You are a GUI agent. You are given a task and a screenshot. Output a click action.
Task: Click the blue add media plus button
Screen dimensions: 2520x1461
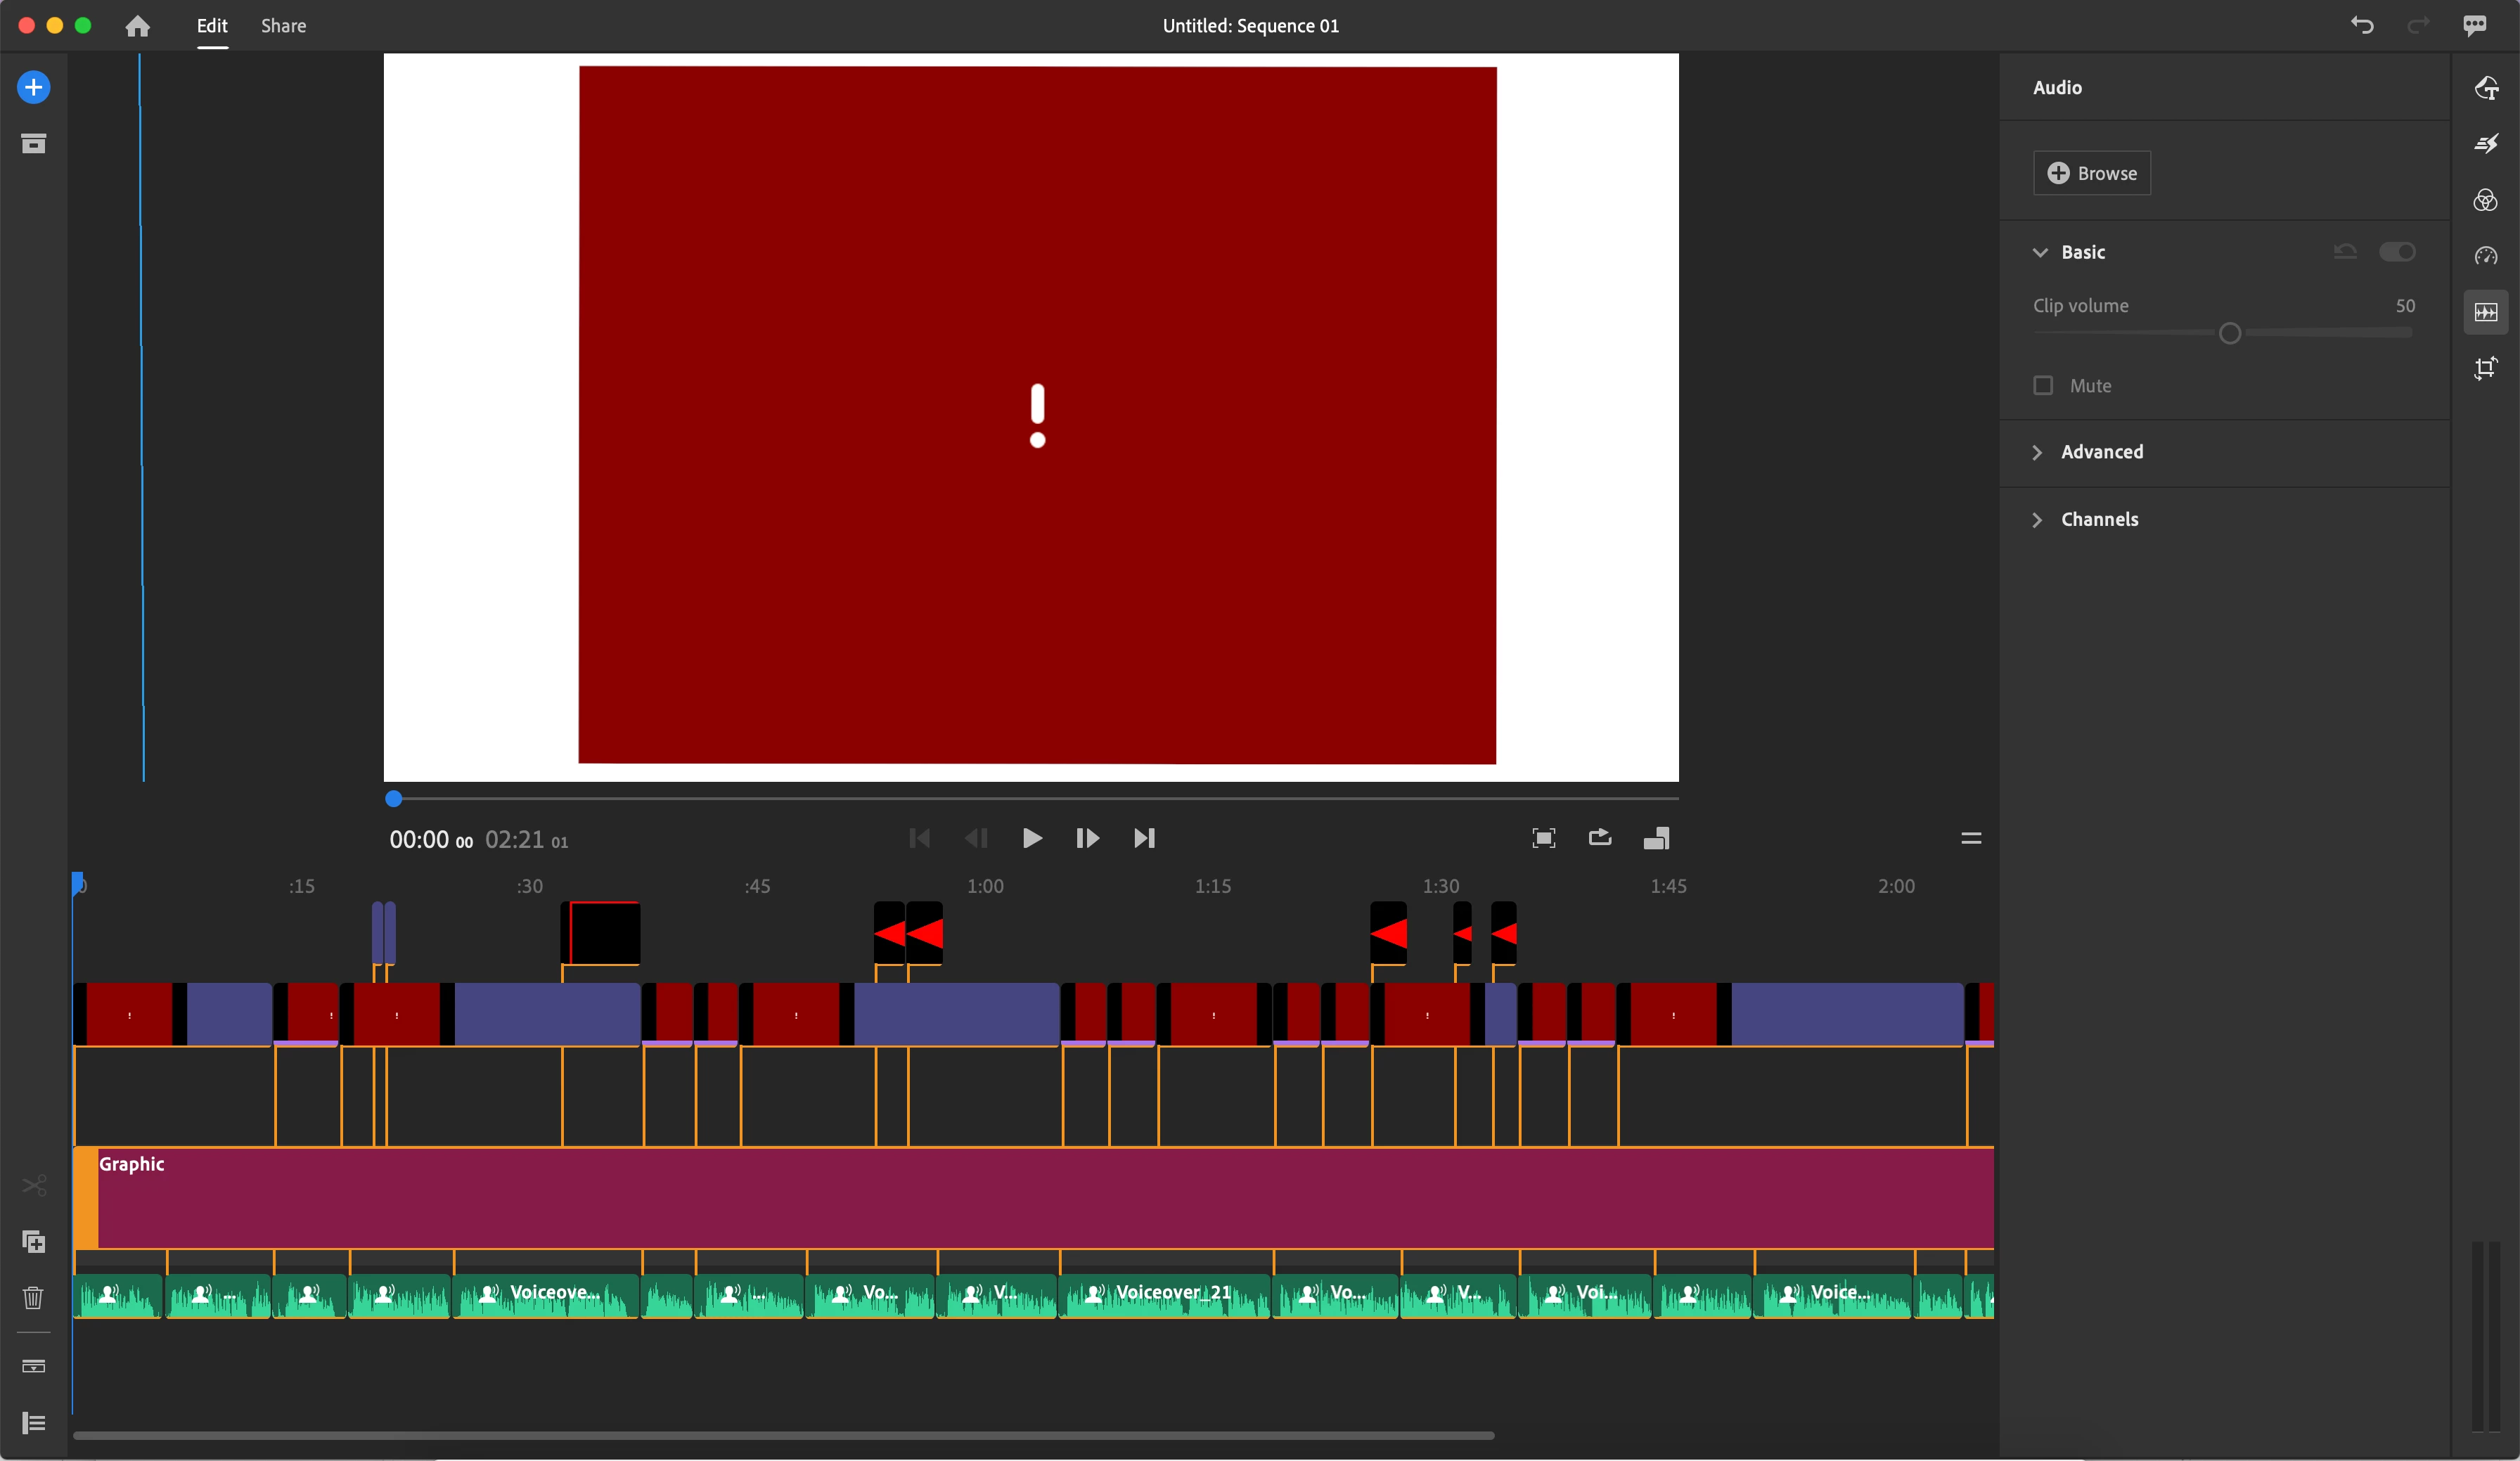click(x=33, y=87)
